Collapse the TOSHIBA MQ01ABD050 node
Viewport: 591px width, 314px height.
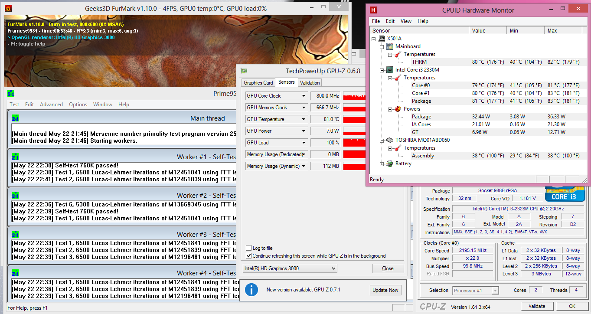382,140
